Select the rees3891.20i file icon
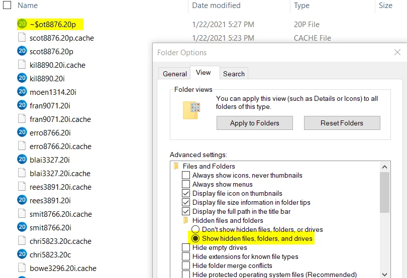Screen dimensions: 407x278 (22, 200)
